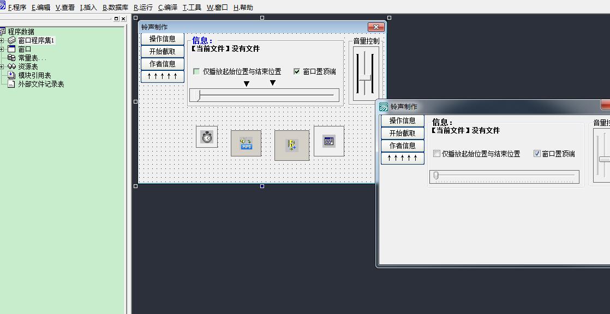Open the B.数据库 menu

[115, 8]
